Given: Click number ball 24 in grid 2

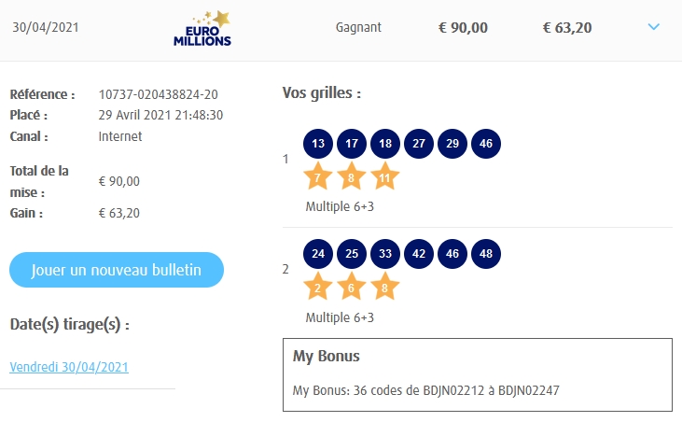Looking at the screenshot, I should coord(318,254).
